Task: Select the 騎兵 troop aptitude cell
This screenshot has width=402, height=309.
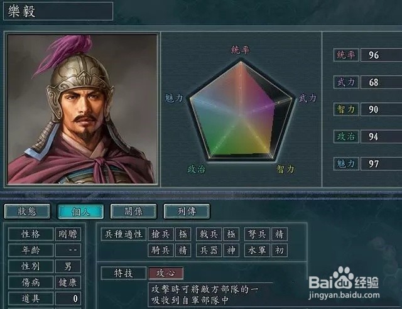Action: (161, 250)
